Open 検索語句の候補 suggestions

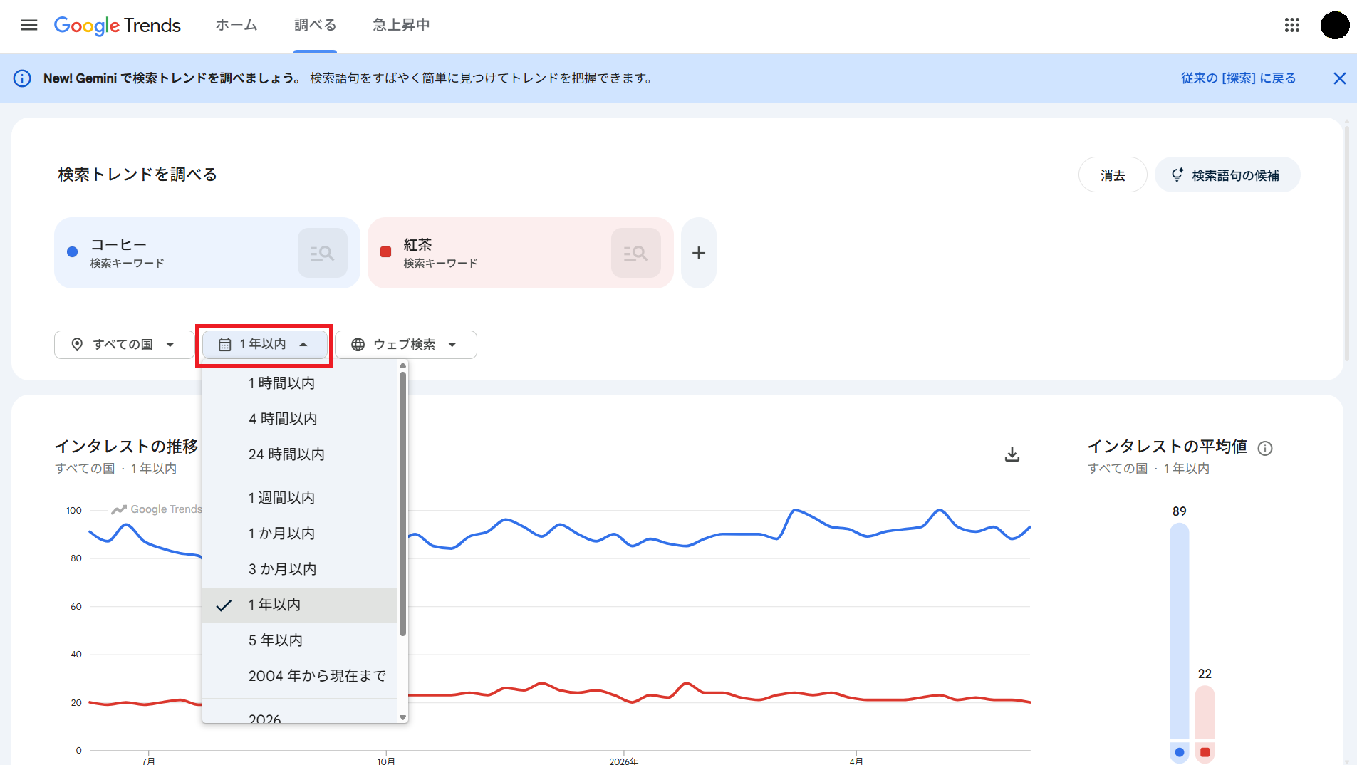tap(1227, 175)
